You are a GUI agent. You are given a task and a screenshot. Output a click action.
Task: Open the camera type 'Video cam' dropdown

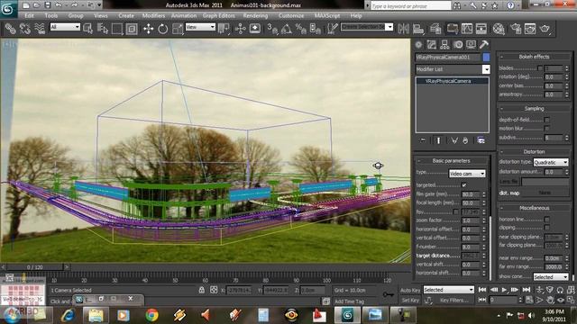click(467, 174)
